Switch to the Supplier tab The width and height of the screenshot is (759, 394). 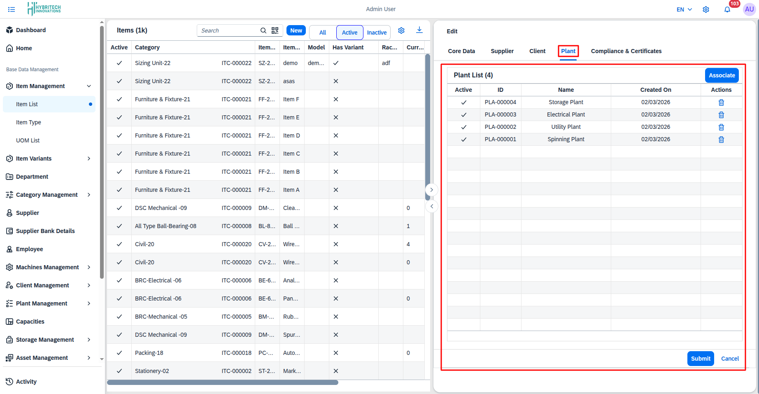(502, 51)
